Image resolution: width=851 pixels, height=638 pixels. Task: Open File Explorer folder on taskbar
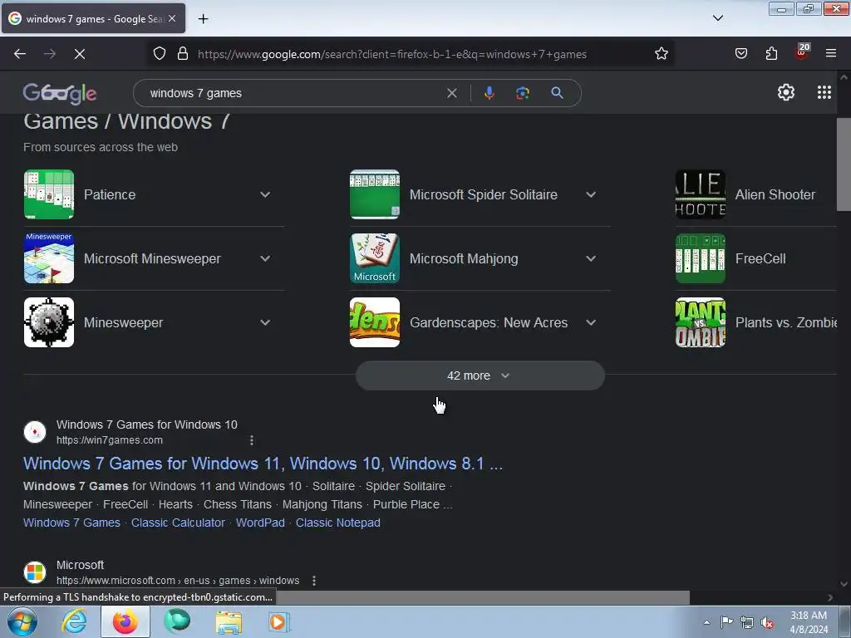[x=229, y=621]
